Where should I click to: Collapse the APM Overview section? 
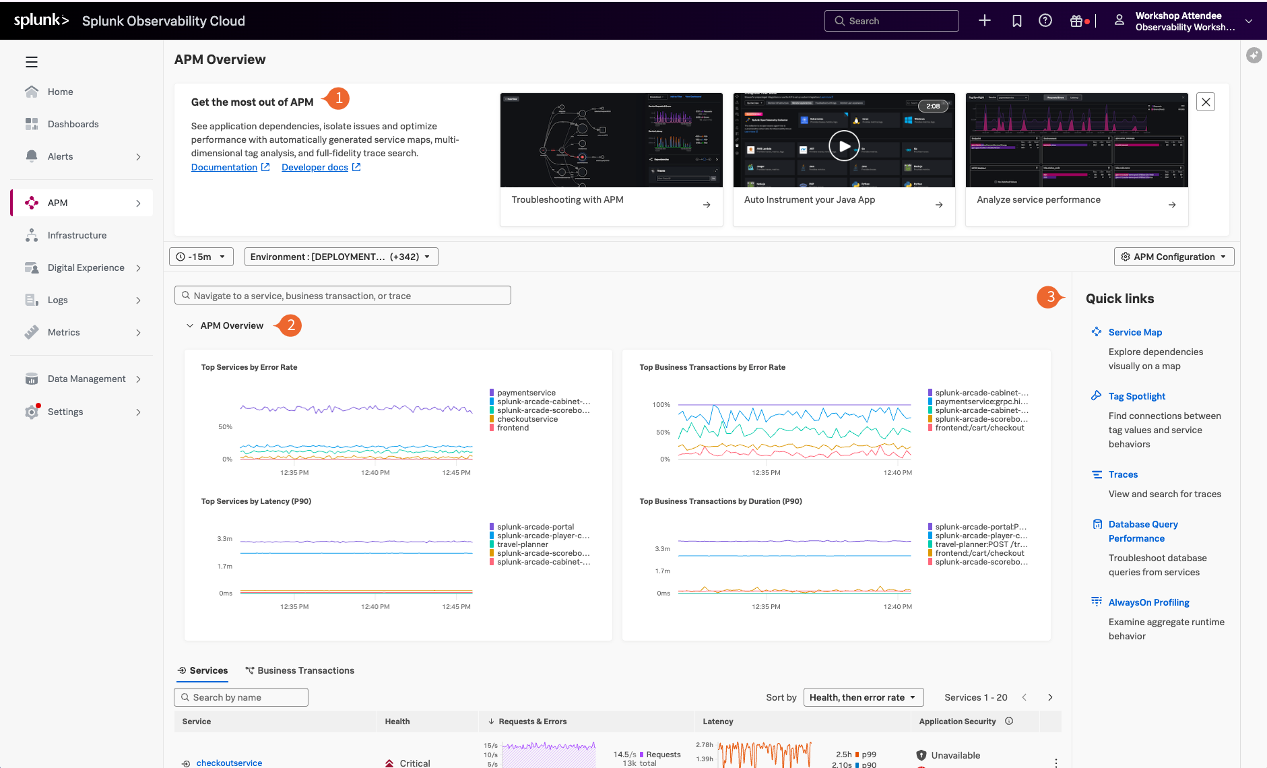coord(190,325)
